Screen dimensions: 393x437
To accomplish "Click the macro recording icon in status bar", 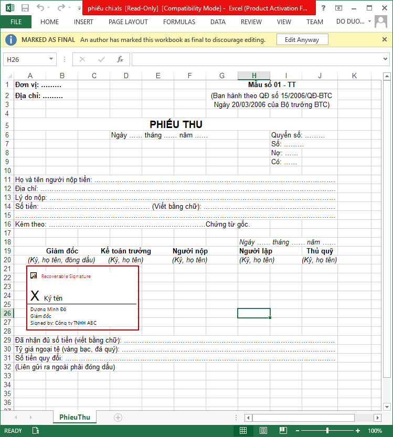I will click(36, 431).
